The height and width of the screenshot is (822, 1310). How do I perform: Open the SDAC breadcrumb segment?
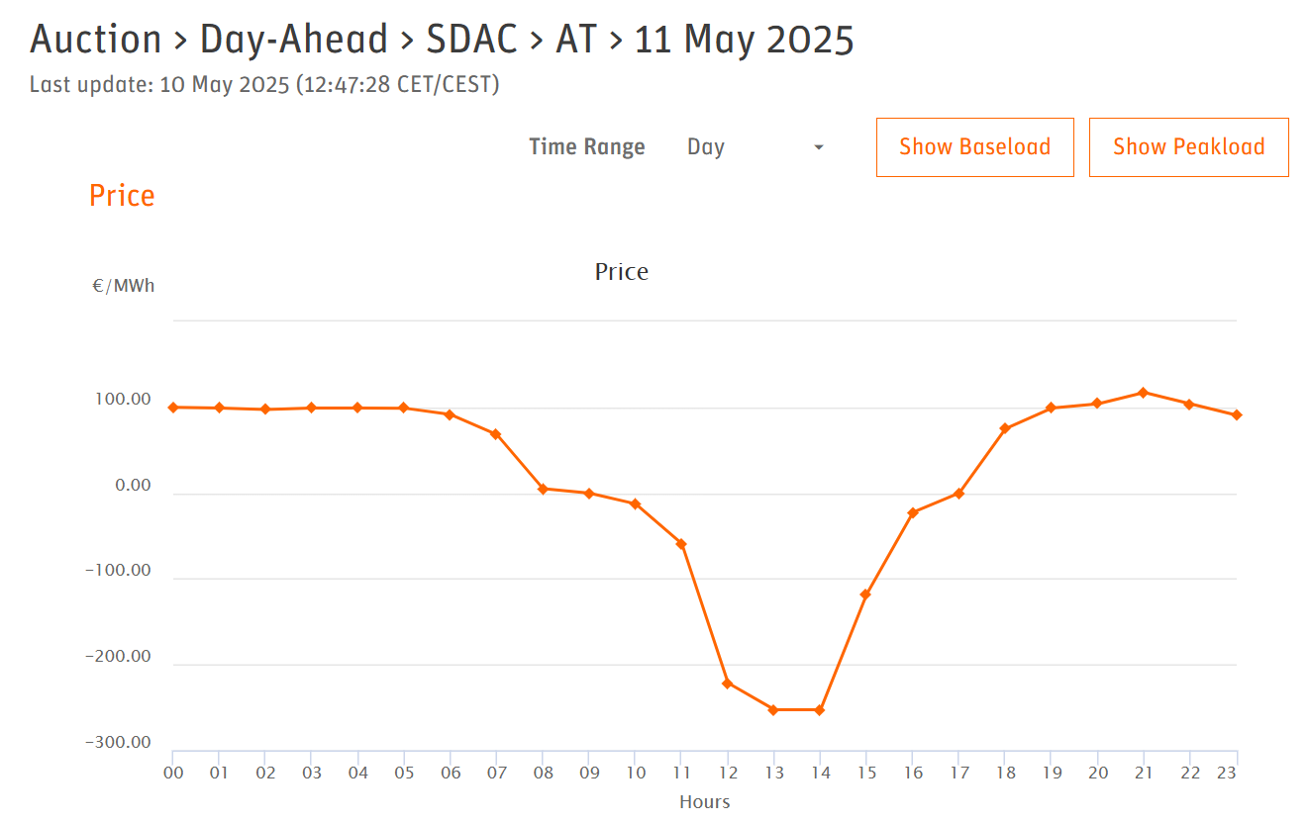click(471, 40)
